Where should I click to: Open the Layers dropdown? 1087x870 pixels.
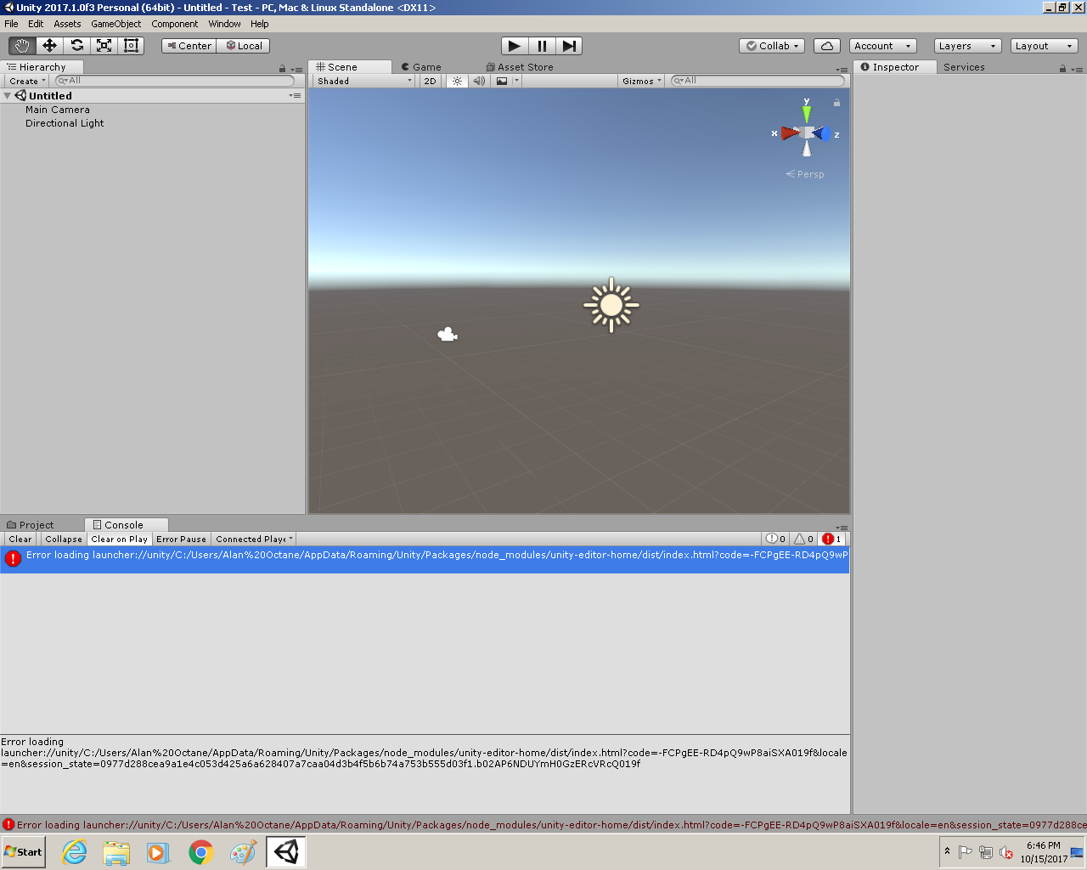[968, 46]
